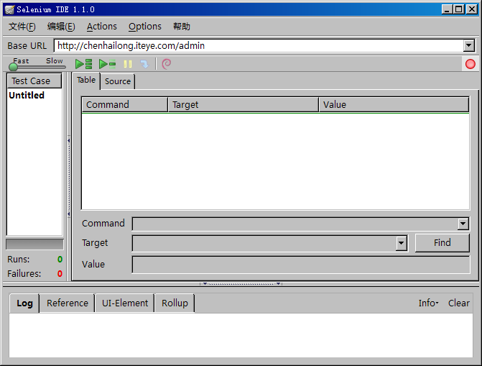Open the Target dropdown arrow
Viewport: 482px width, 366px height.
401,243
